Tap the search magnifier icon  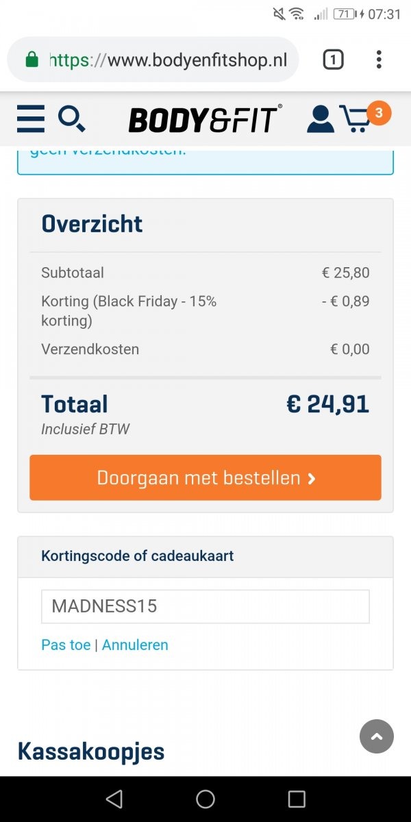coord(71,119)
